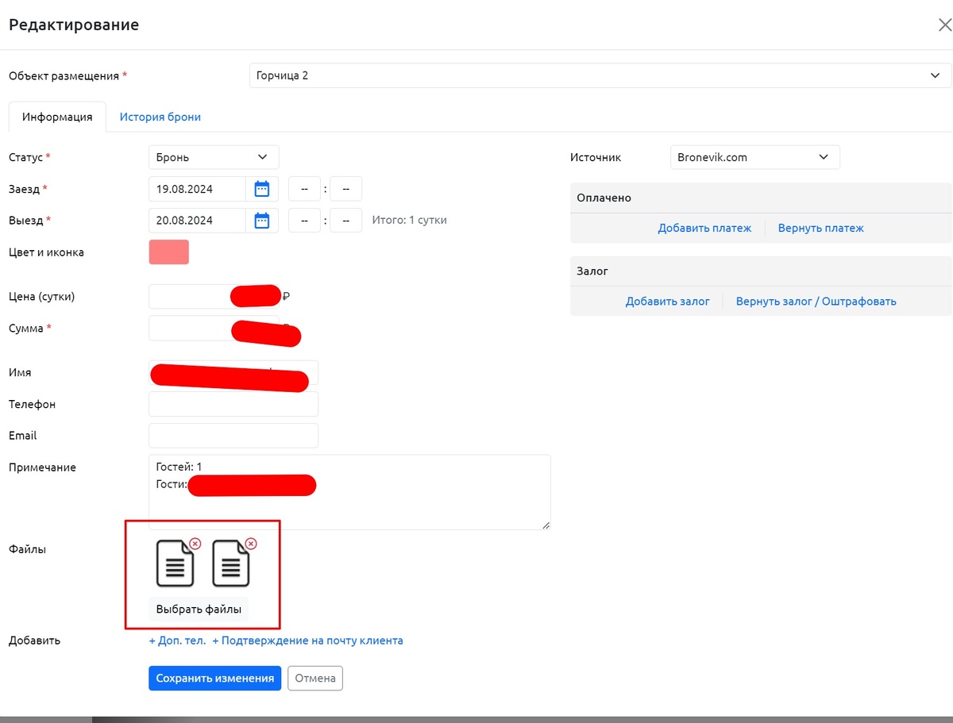The width and height of the screenshot is (953, 723).
Task: Click the Вернуть платеж link
Action: (x=821, y=228)
